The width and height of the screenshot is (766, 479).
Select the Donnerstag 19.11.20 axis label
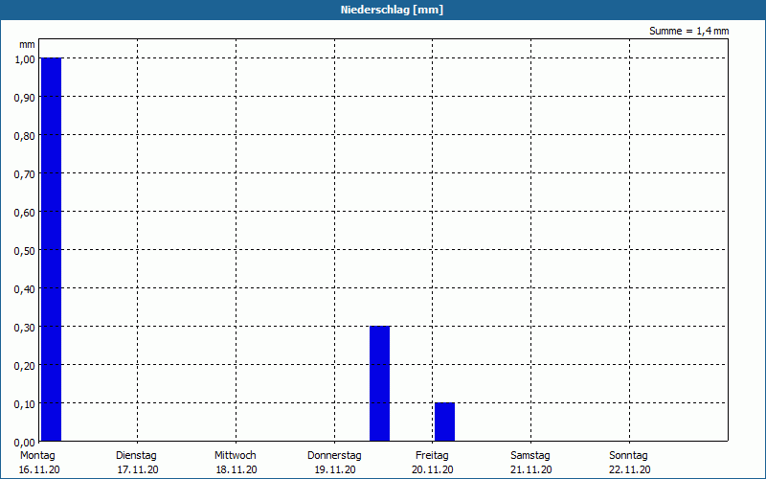[334, 463]
